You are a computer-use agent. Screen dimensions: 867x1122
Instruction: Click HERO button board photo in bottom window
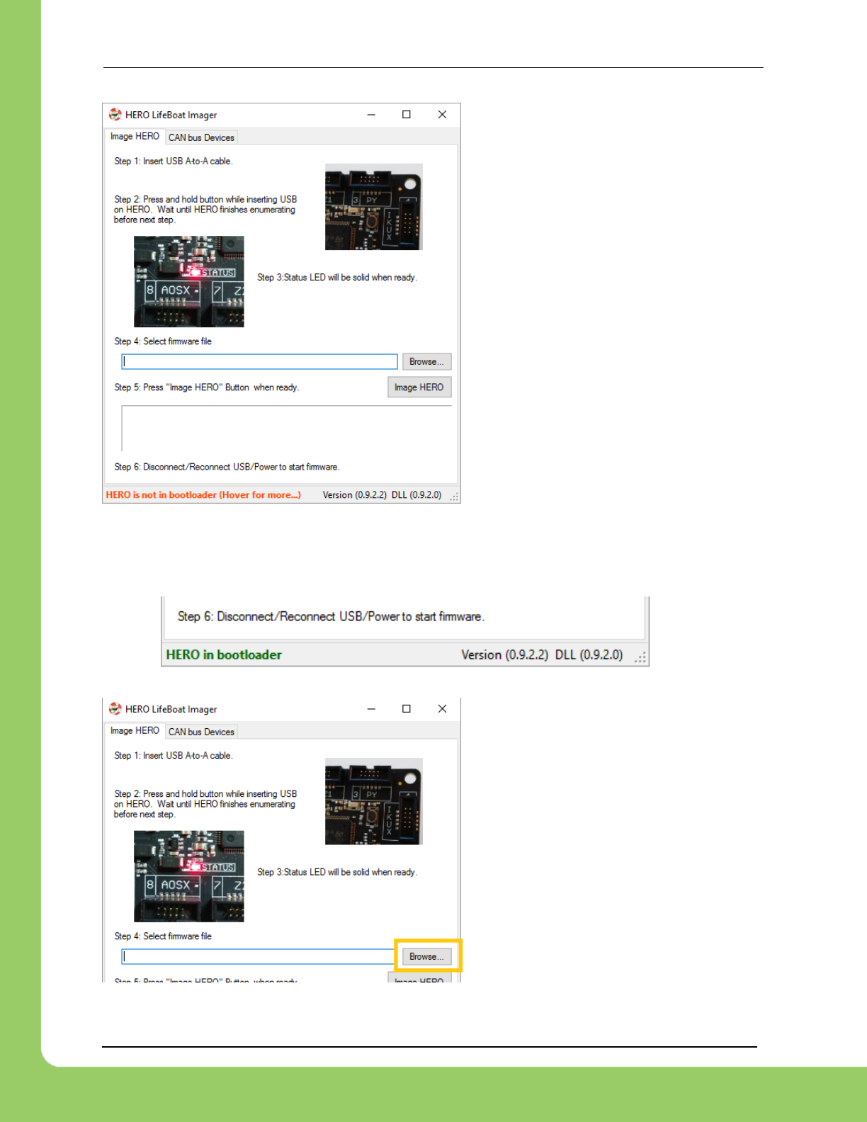pyautogui.click(x=374, y=801)
